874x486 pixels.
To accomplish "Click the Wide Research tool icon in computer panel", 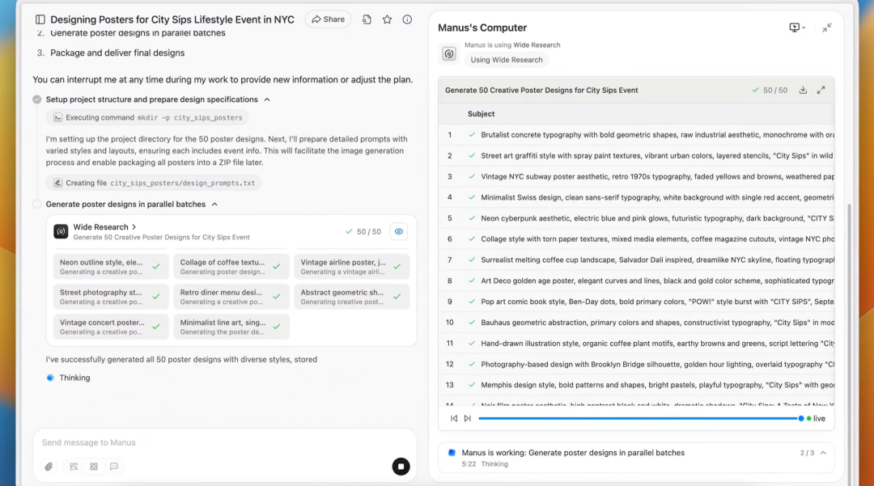I will 448,53.
